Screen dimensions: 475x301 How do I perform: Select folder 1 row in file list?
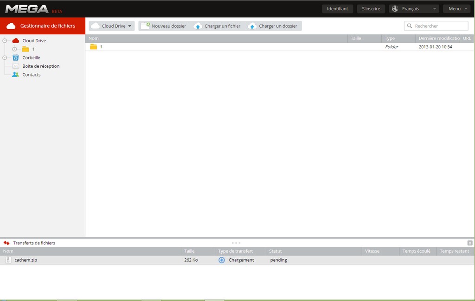(279, 47)
